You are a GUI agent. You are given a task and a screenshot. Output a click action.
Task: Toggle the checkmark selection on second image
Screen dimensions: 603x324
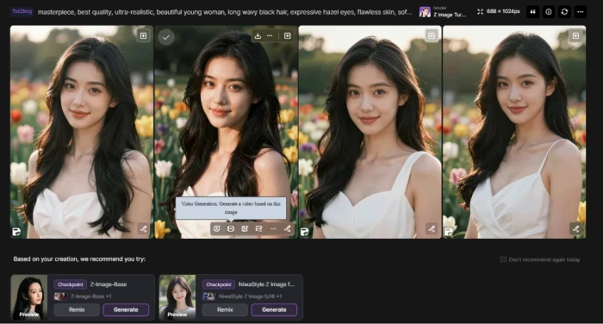[x=166, y=37]
